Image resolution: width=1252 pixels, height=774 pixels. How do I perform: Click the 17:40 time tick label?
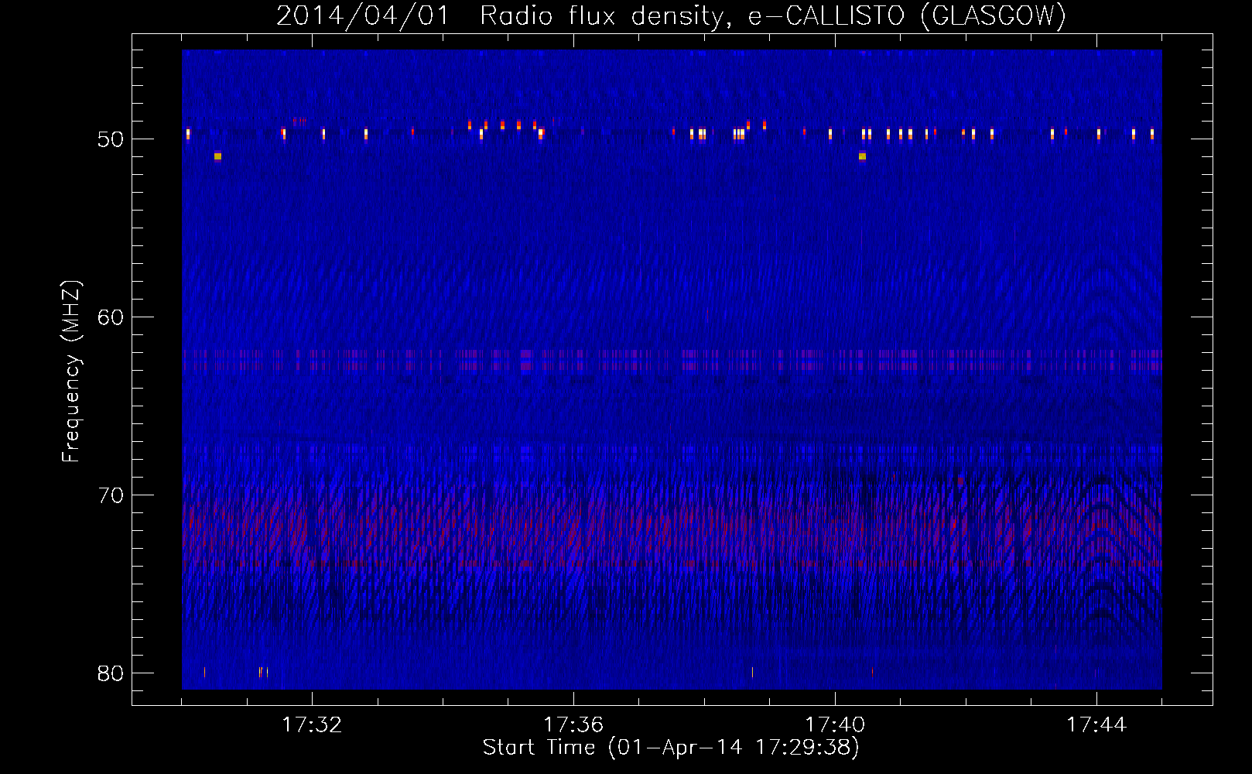tap(835, 725)
